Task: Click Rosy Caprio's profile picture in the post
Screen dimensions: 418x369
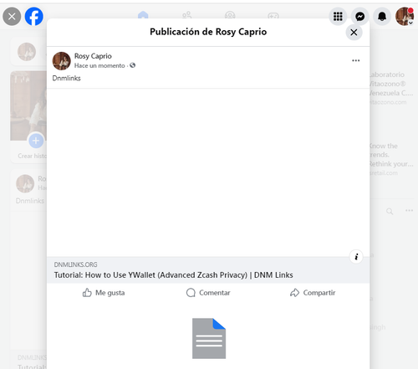Action: (61, 61)
